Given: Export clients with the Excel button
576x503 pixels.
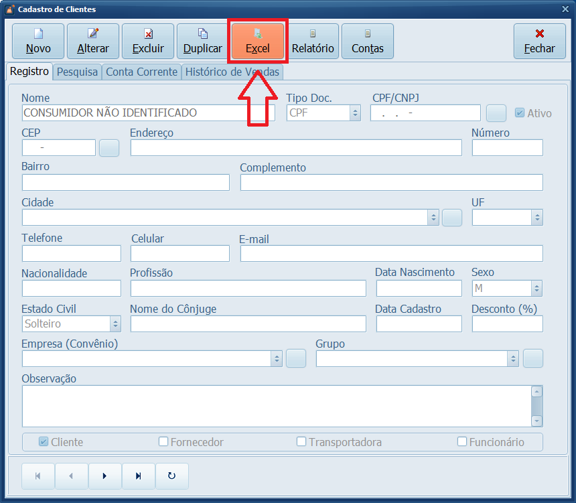Looking at the screenshot, I should pyautogui.click(x=257, y=41).
